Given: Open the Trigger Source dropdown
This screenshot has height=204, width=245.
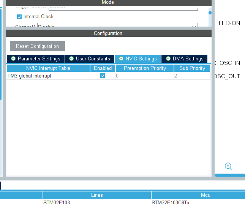Looking at the screenshot, I should (123, 9).
